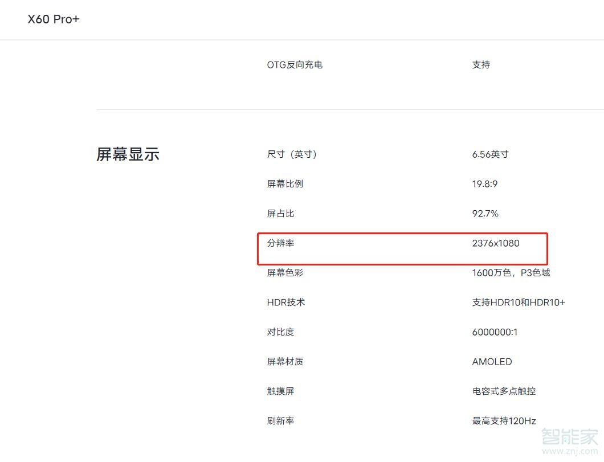Select the OTG反向充电 spec label
This screenshot has width=604, height=462.
[x=295, y=65]
